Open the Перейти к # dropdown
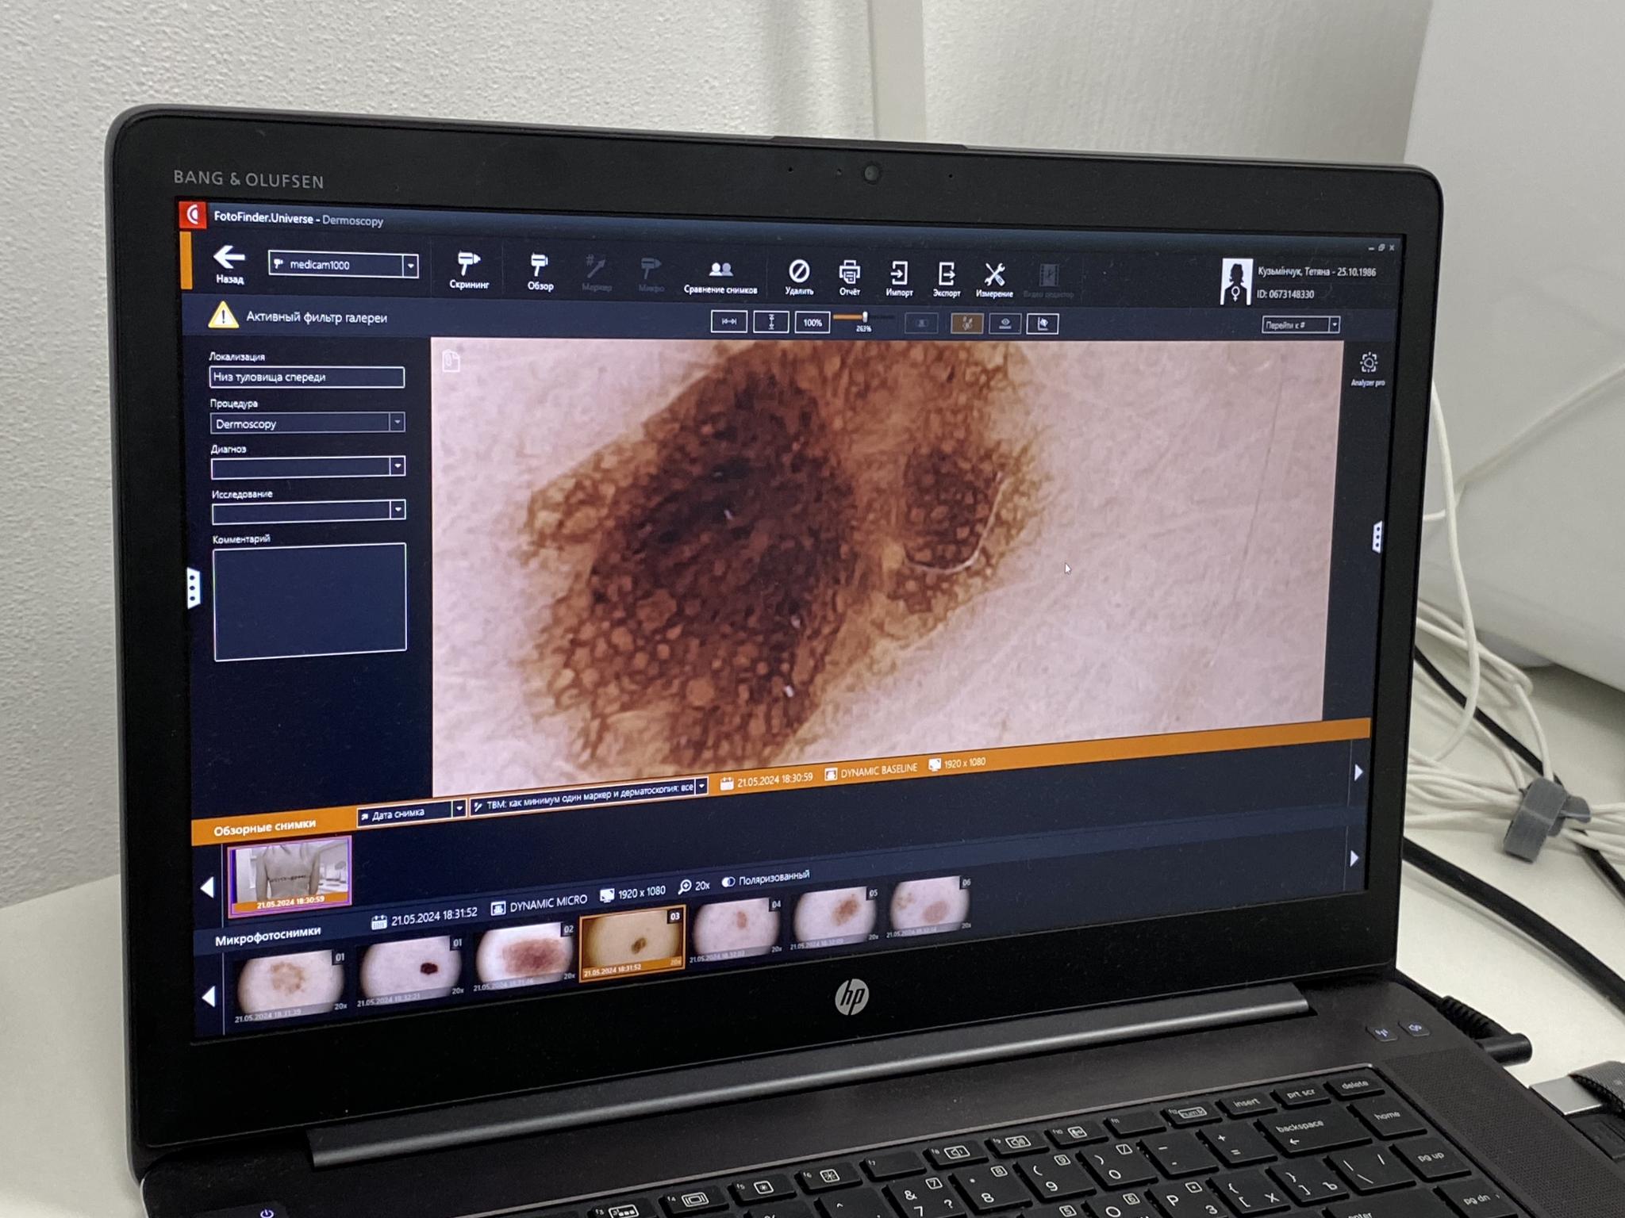This screenshot has height=1218, width=1625. pos(1334,325)
